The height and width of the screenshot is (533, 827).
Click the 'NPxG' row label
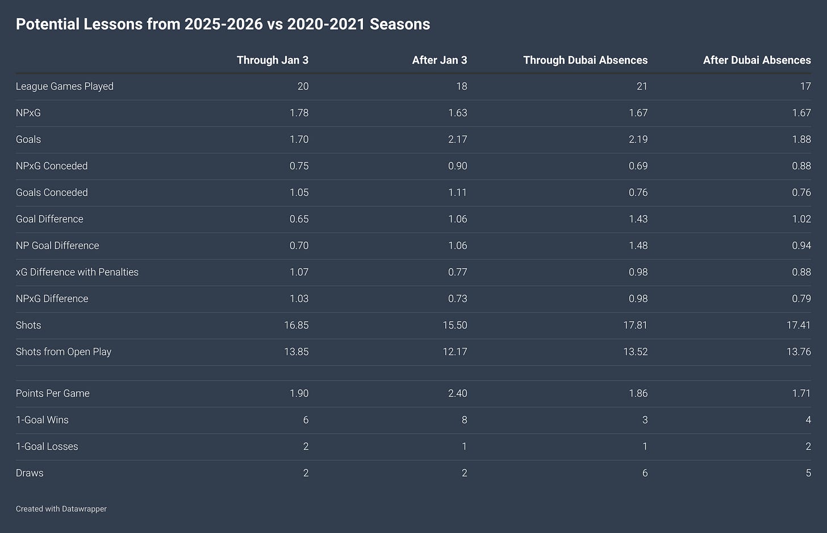28,113
